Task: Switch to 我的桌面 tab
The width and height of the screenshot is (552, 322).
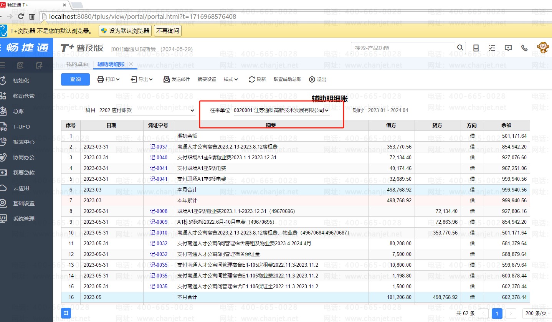Action: pyautogui.click(x=77, y=64)
